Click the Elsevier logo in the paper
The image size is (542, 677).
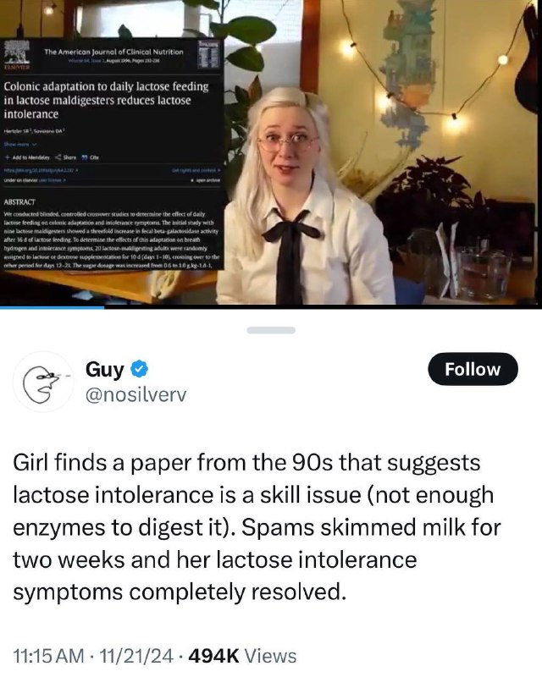(17, 54)
